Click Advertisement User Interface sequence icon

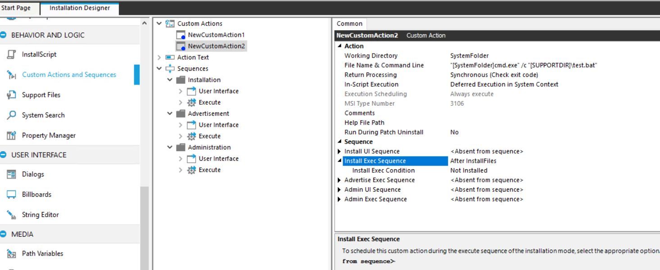(192, 125)
